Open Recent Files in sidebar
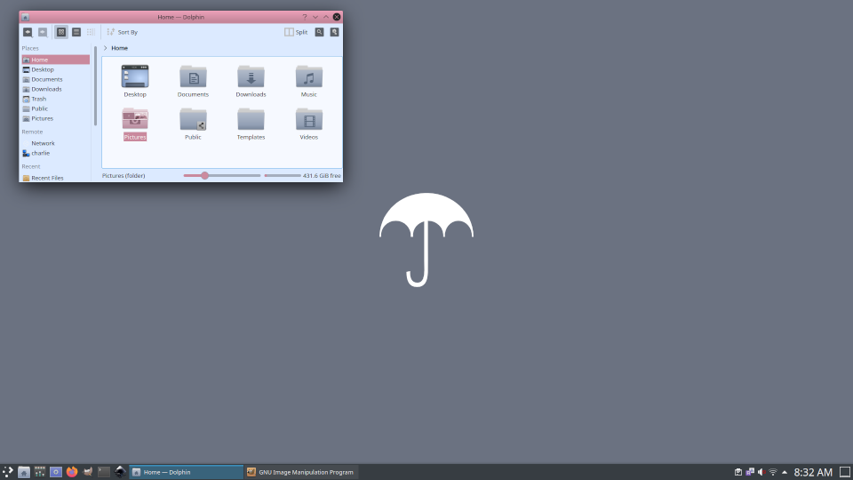The image size is (853, 480). [55, 178]
